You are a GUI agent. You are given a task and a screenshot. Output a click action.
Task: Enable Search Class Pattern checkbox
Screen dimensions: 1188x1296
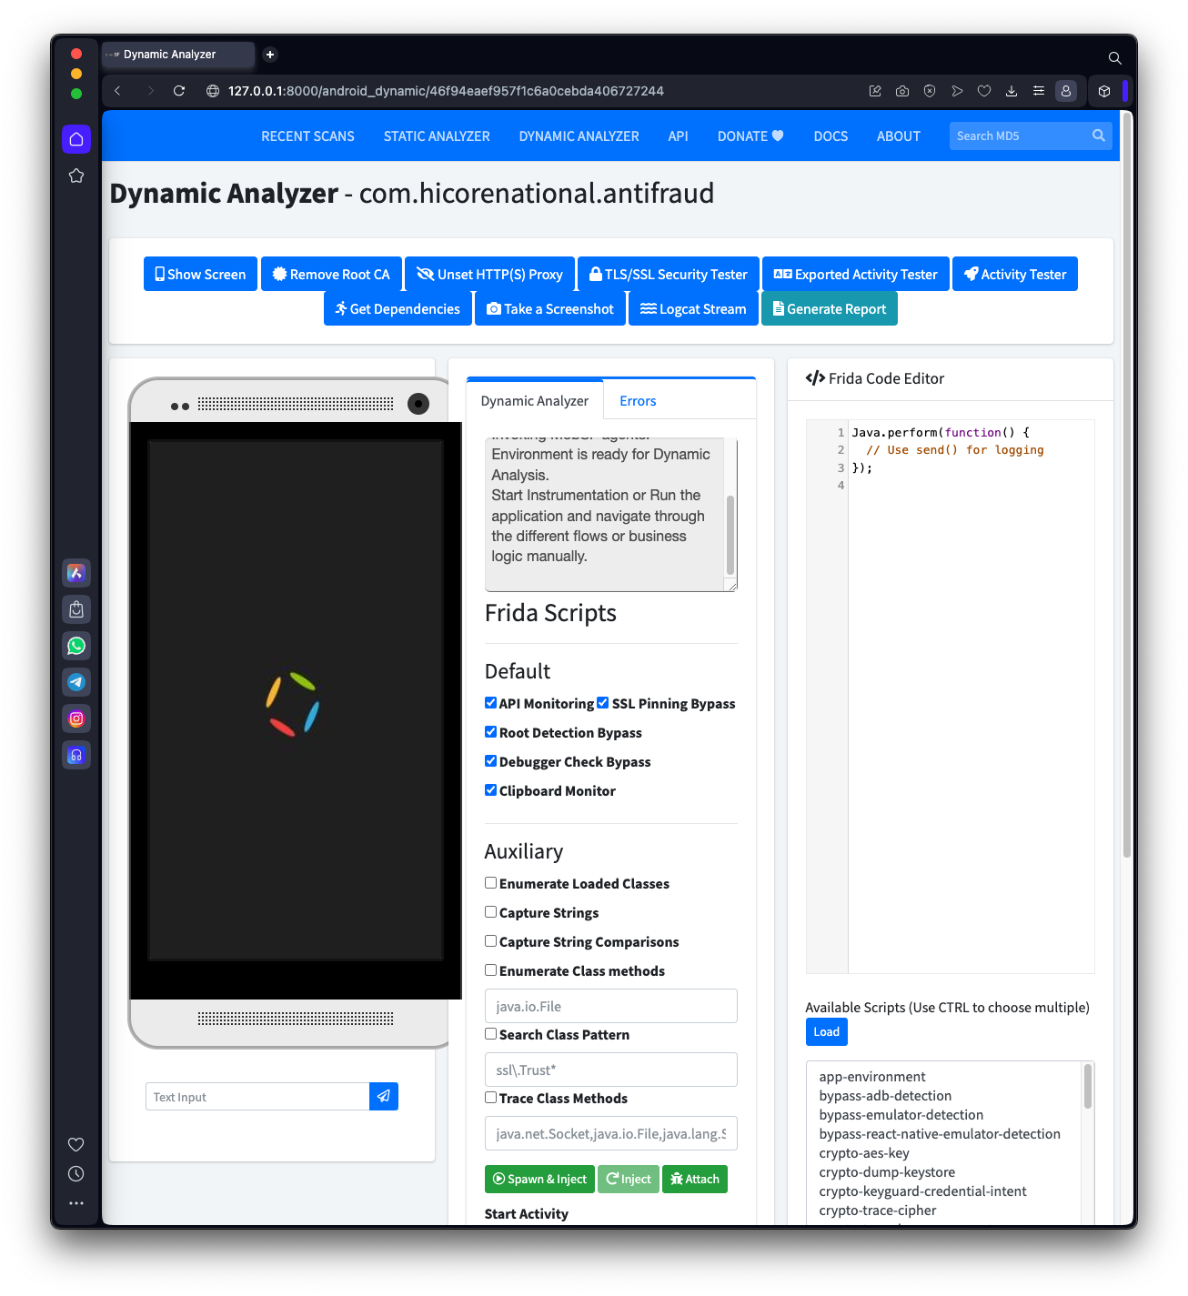point(491,1034)
